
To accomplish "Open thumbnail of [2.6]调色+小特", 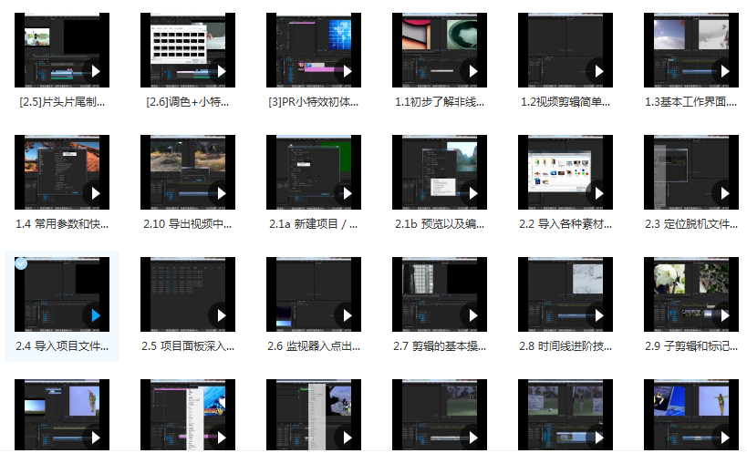I will pos(188,50).
